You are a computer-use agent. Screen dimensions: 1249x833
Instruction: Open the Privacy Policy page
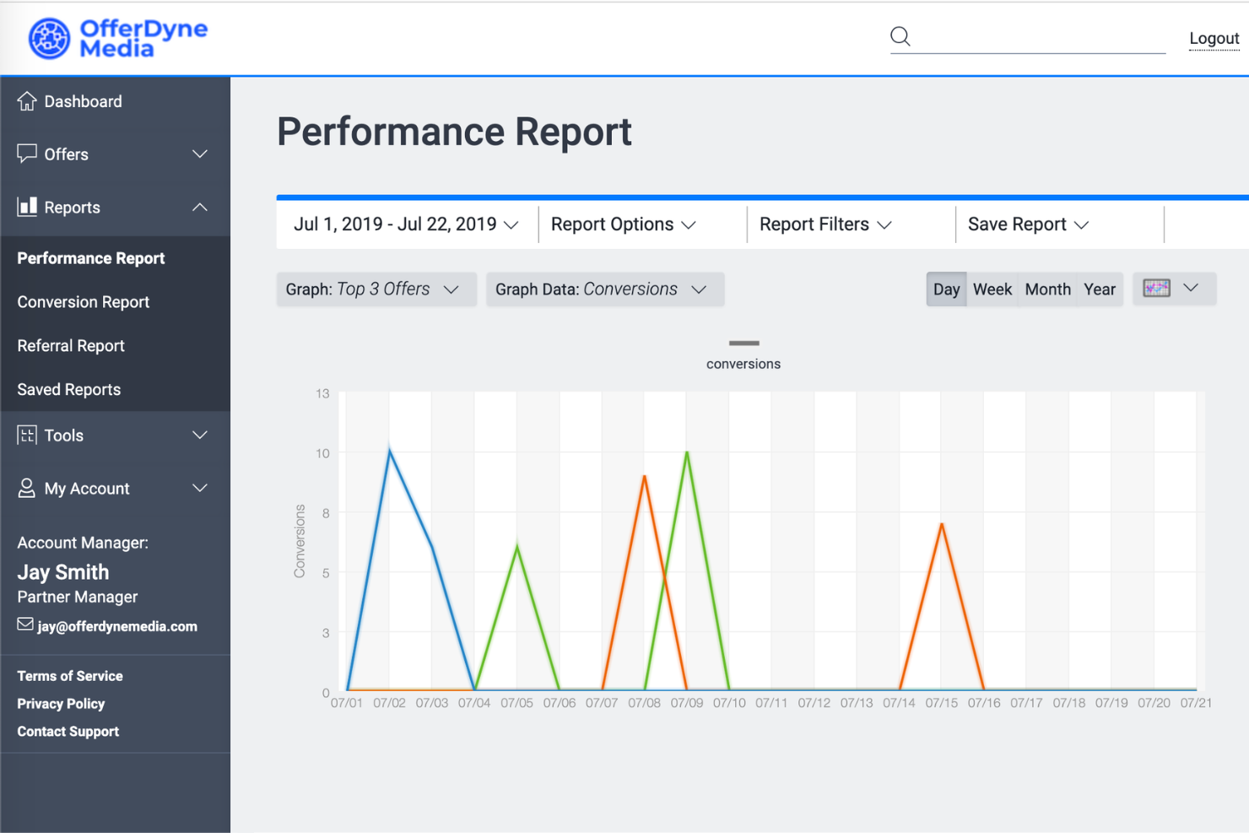click(x=61, y=703)
